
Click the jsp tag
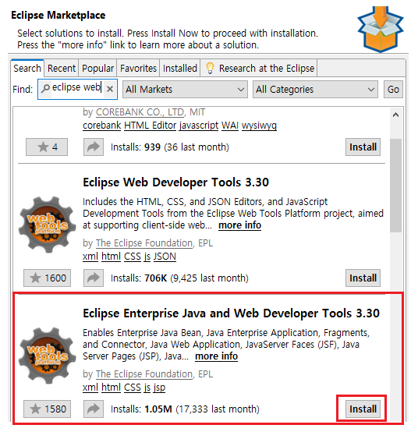pos(159,388)
